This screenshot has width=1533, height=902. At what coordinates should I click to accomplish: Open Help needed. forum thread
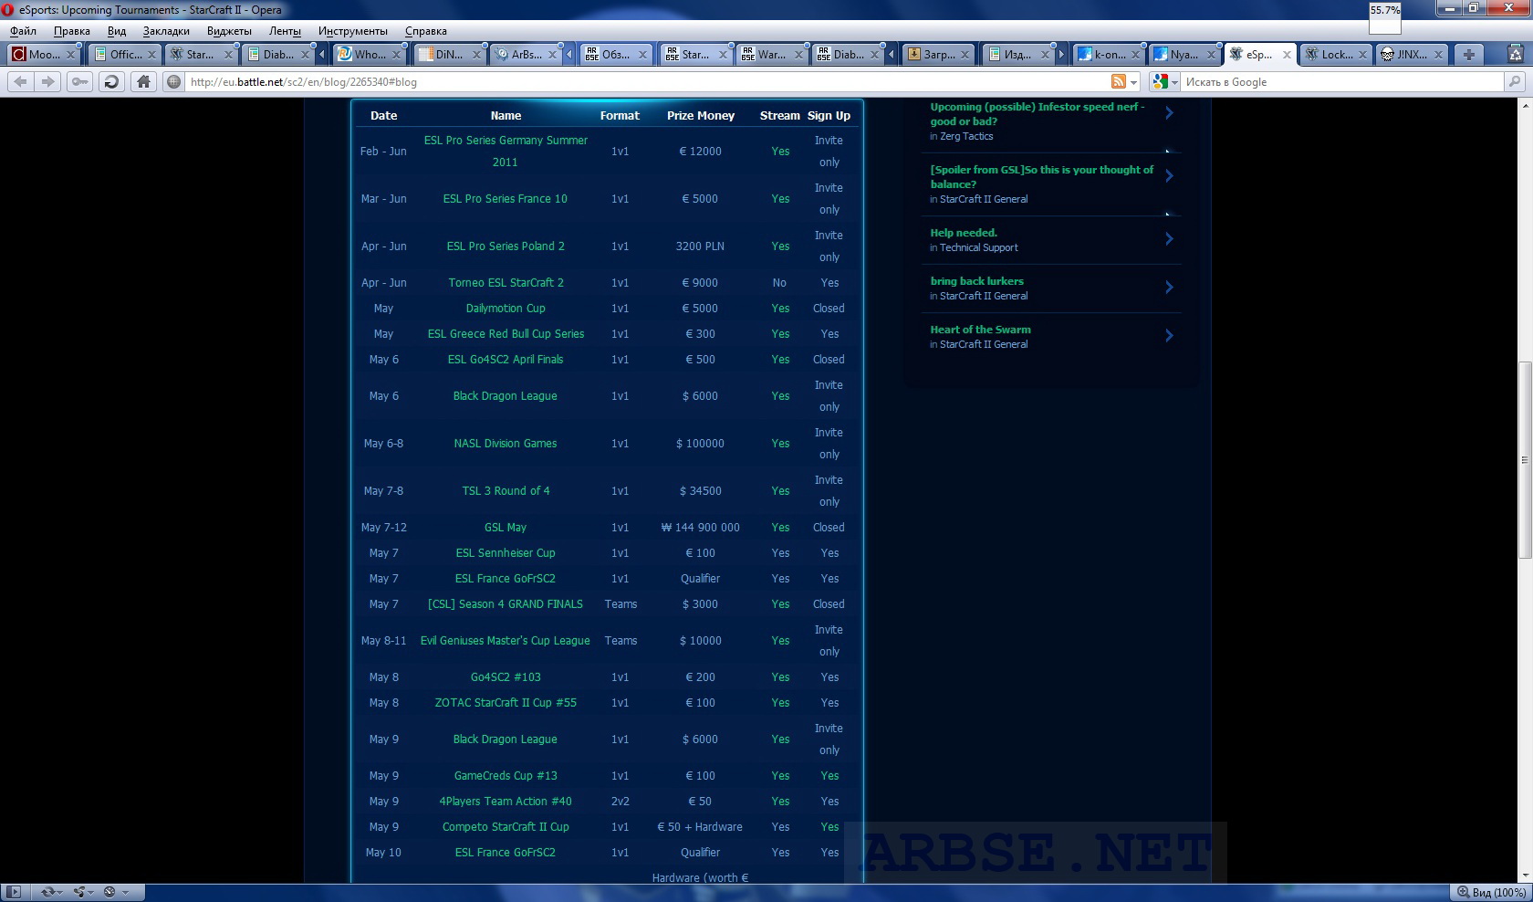pos(964,233)
